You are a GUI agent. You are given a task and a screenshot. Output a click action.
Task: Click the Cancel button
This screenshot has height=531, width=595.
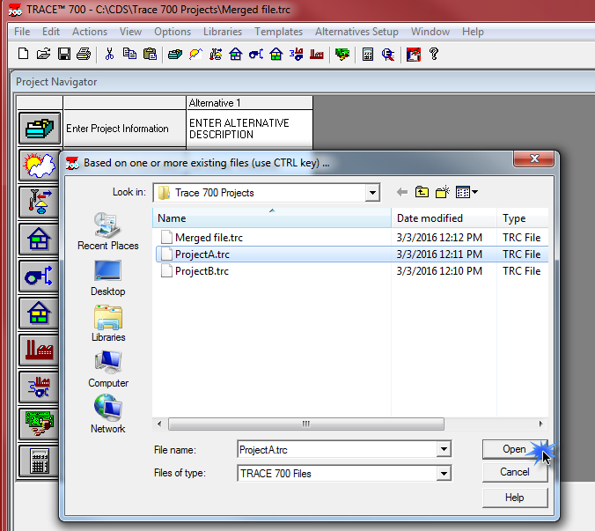pyautogui.click(x=515, y=472)
